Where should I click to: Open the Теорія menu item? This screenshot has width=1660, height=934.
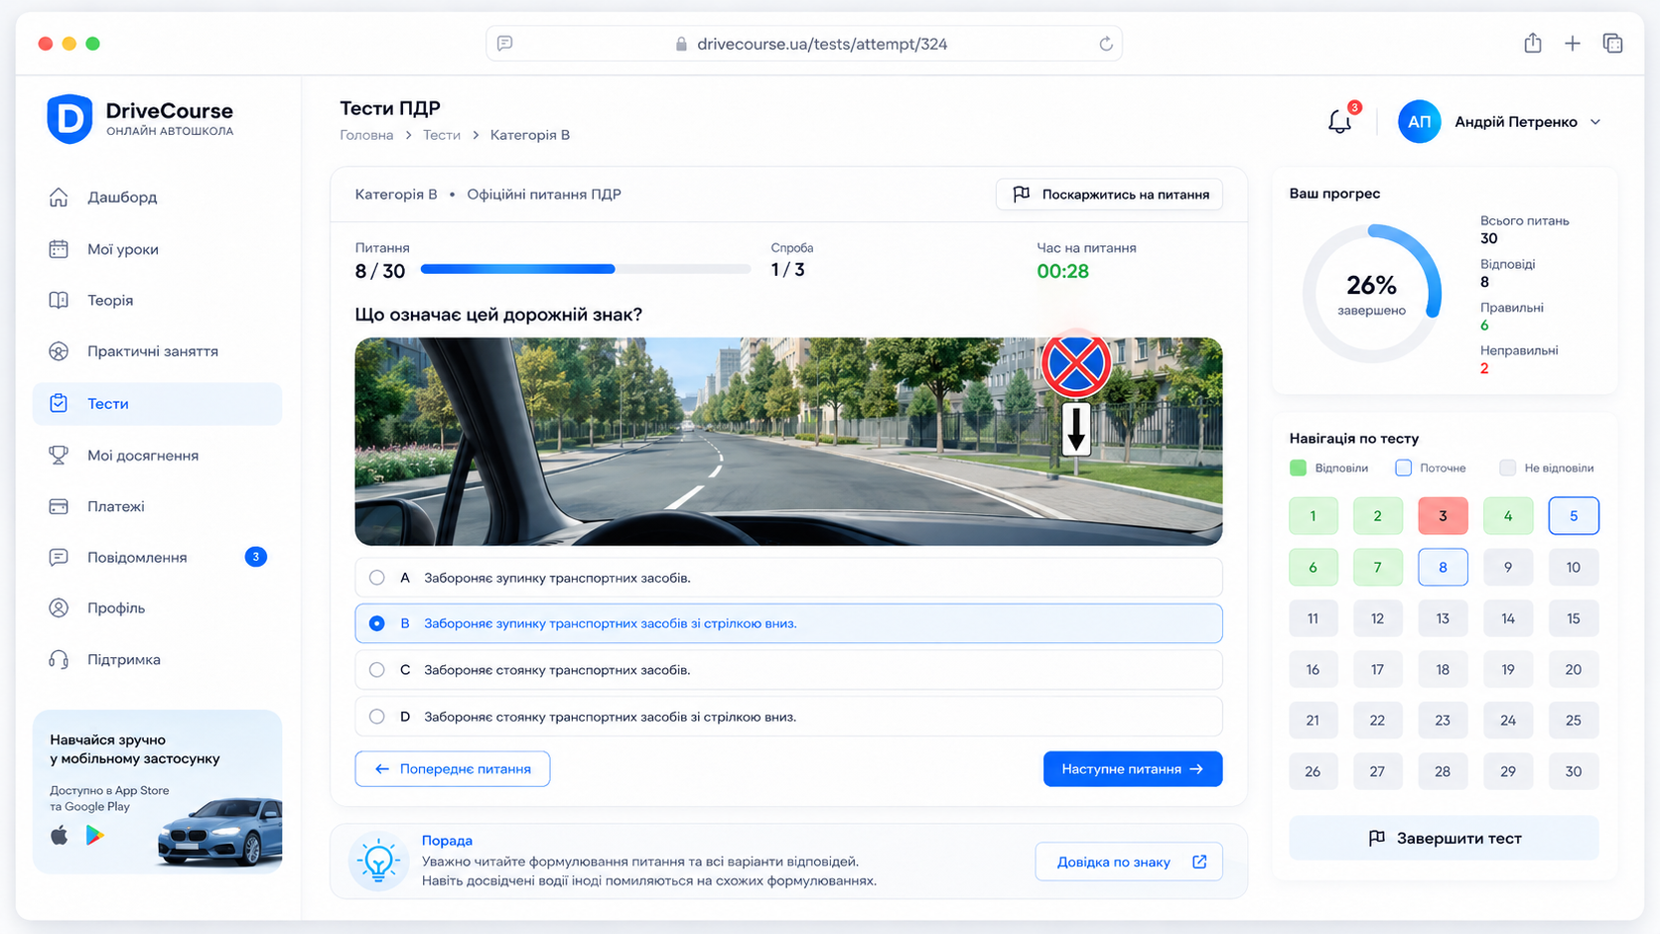click(157, 300)
